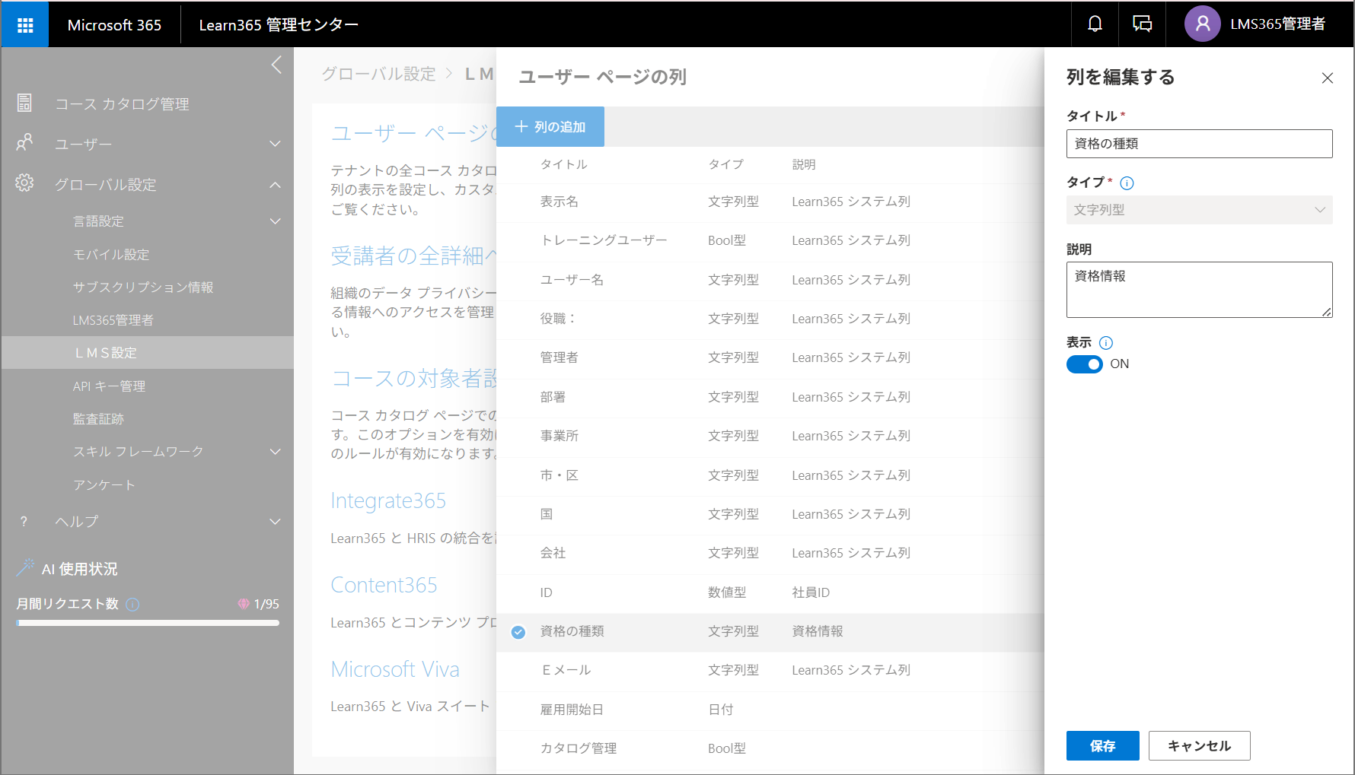Click the ヘルプ question mark icon

click(24, 522)
